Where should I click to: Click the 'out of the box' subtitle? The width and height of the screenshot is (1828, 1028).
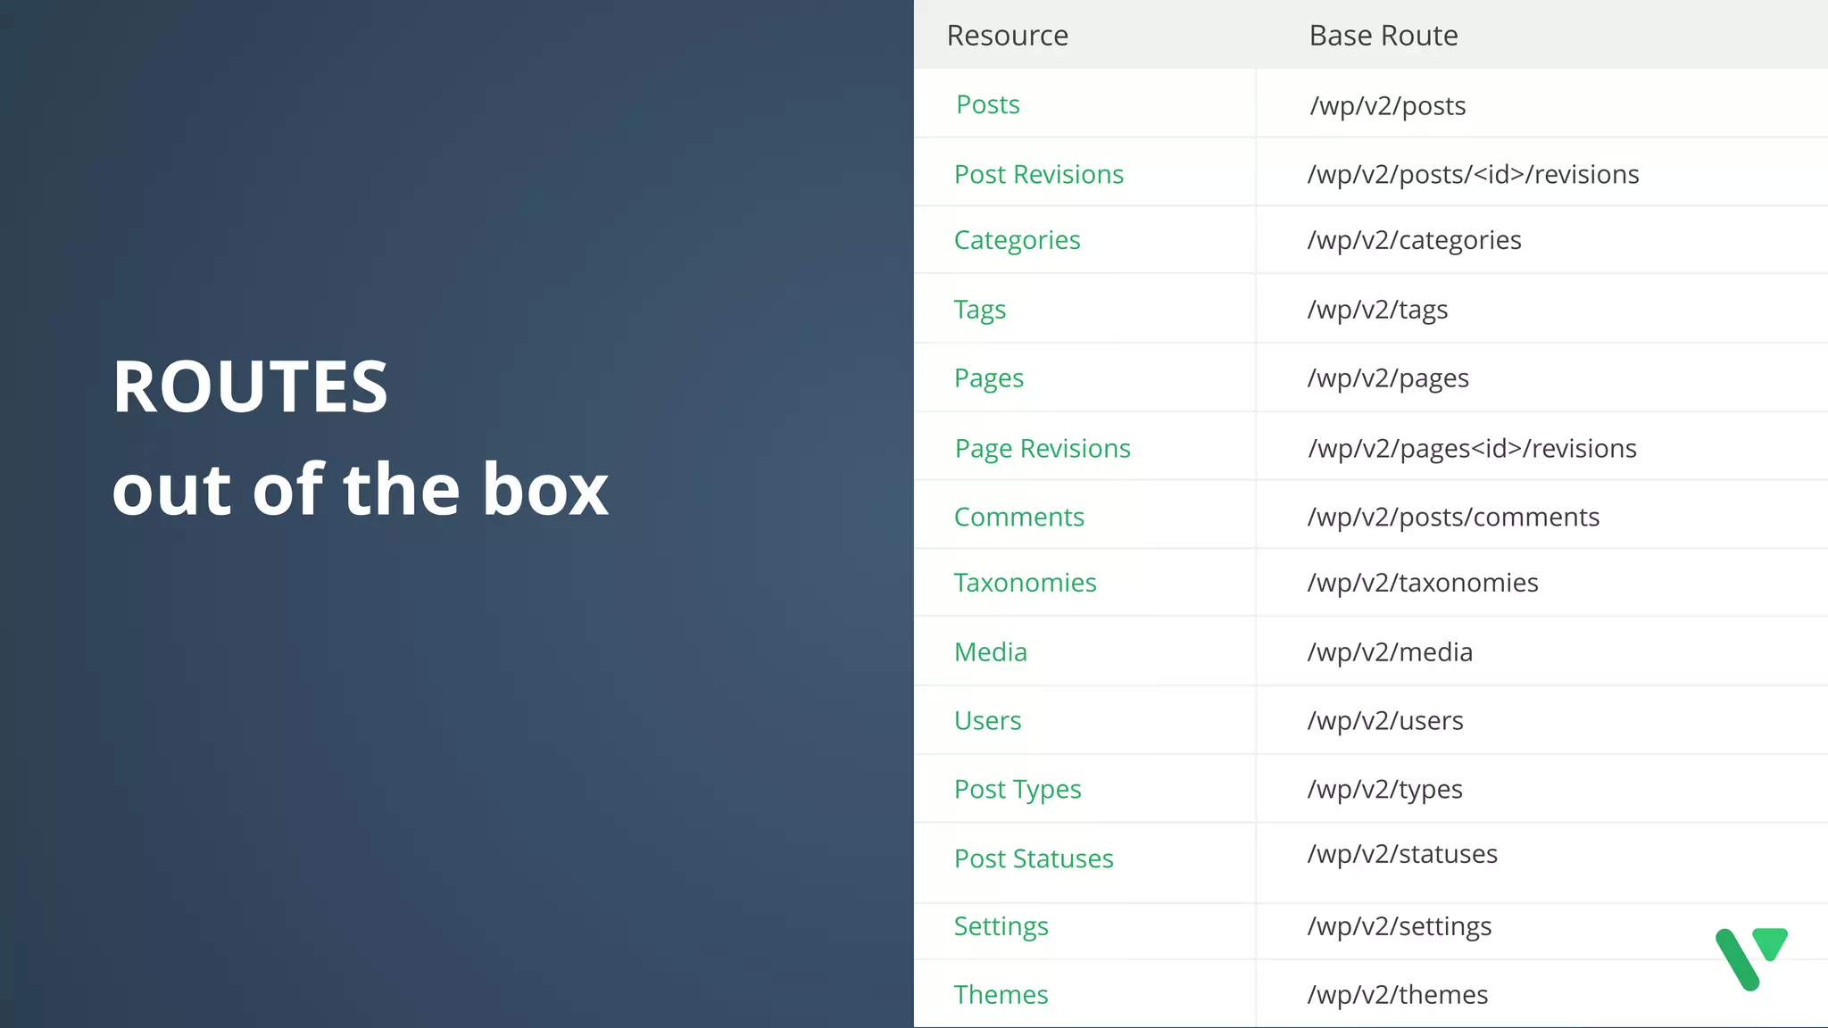coord(361,489)
